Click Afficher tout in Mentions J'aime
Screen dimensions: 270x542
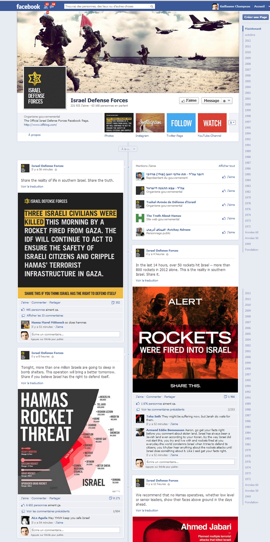click(227, 166)
